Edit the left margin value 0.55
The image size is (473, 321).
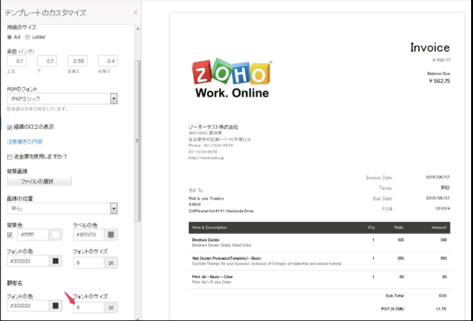pos(78,61)
